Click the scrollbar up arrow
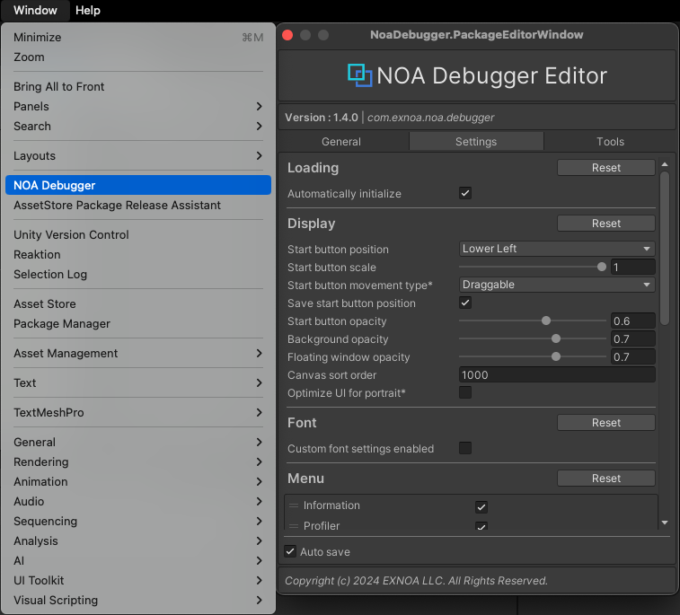 click(x=665, y=164)
